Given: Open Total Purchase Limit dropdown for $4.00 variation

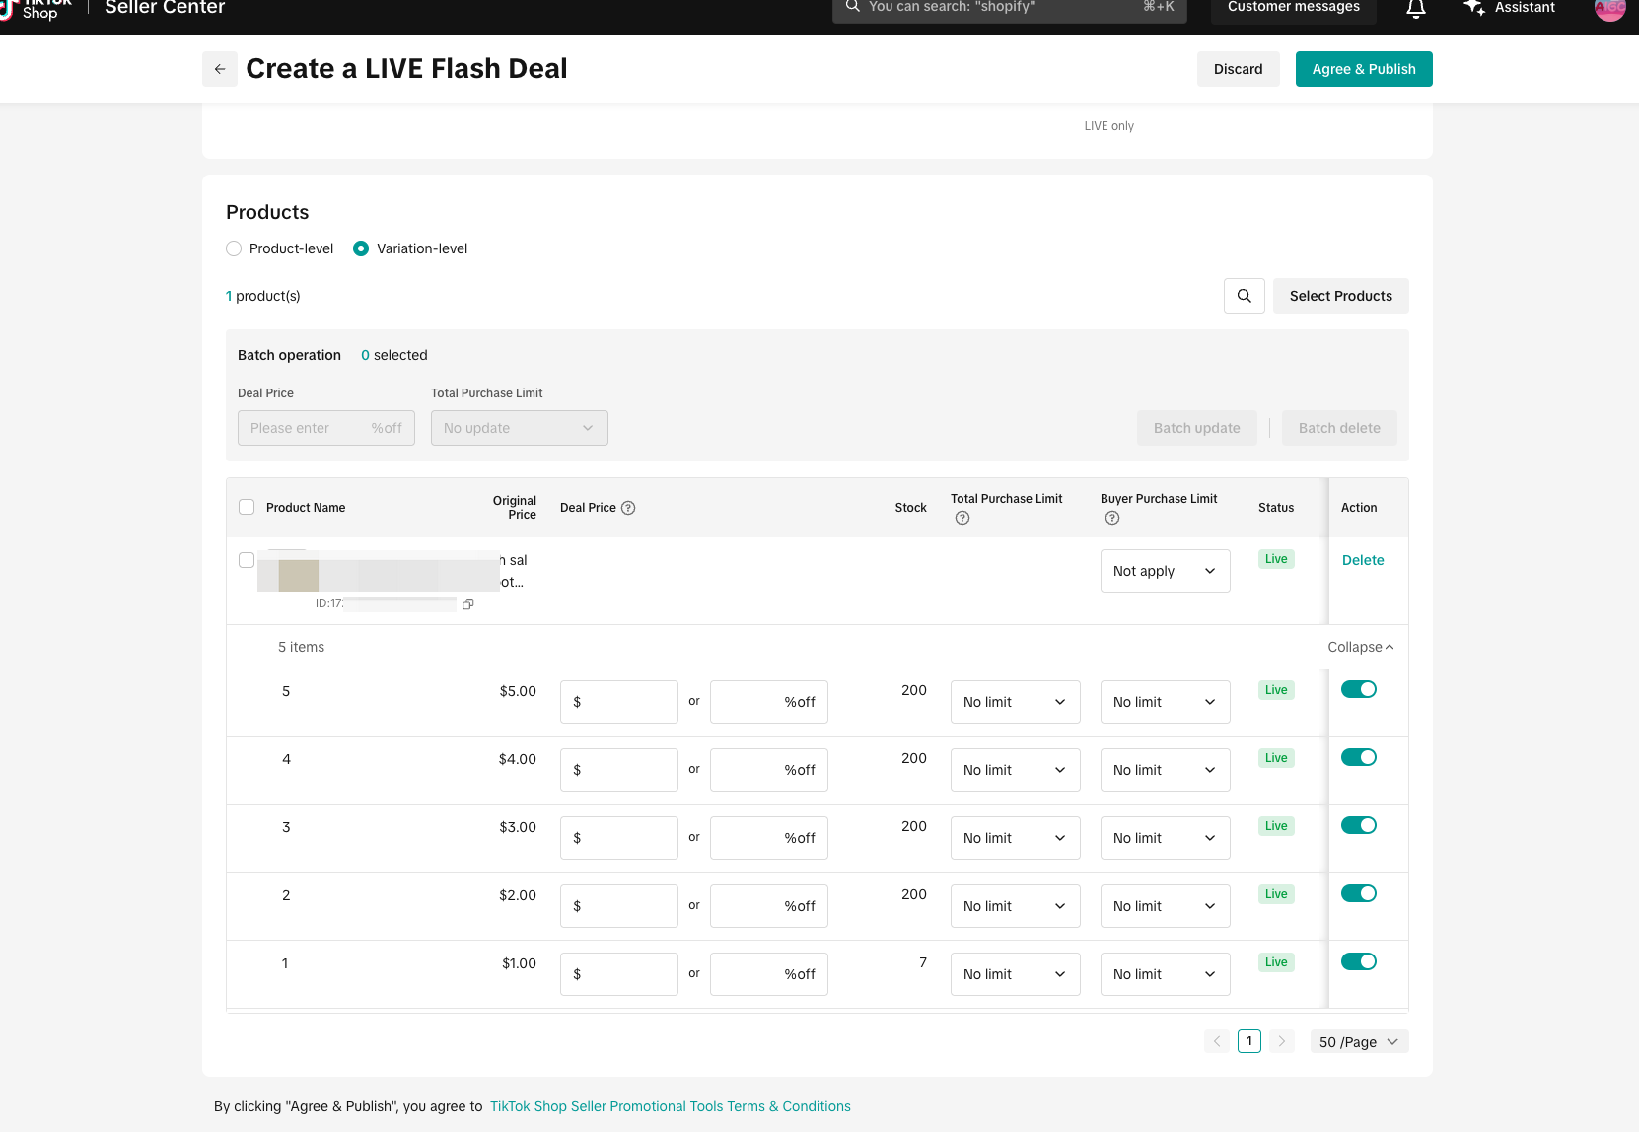Looking at the screenshot, I should click(x=1015, y=770).
